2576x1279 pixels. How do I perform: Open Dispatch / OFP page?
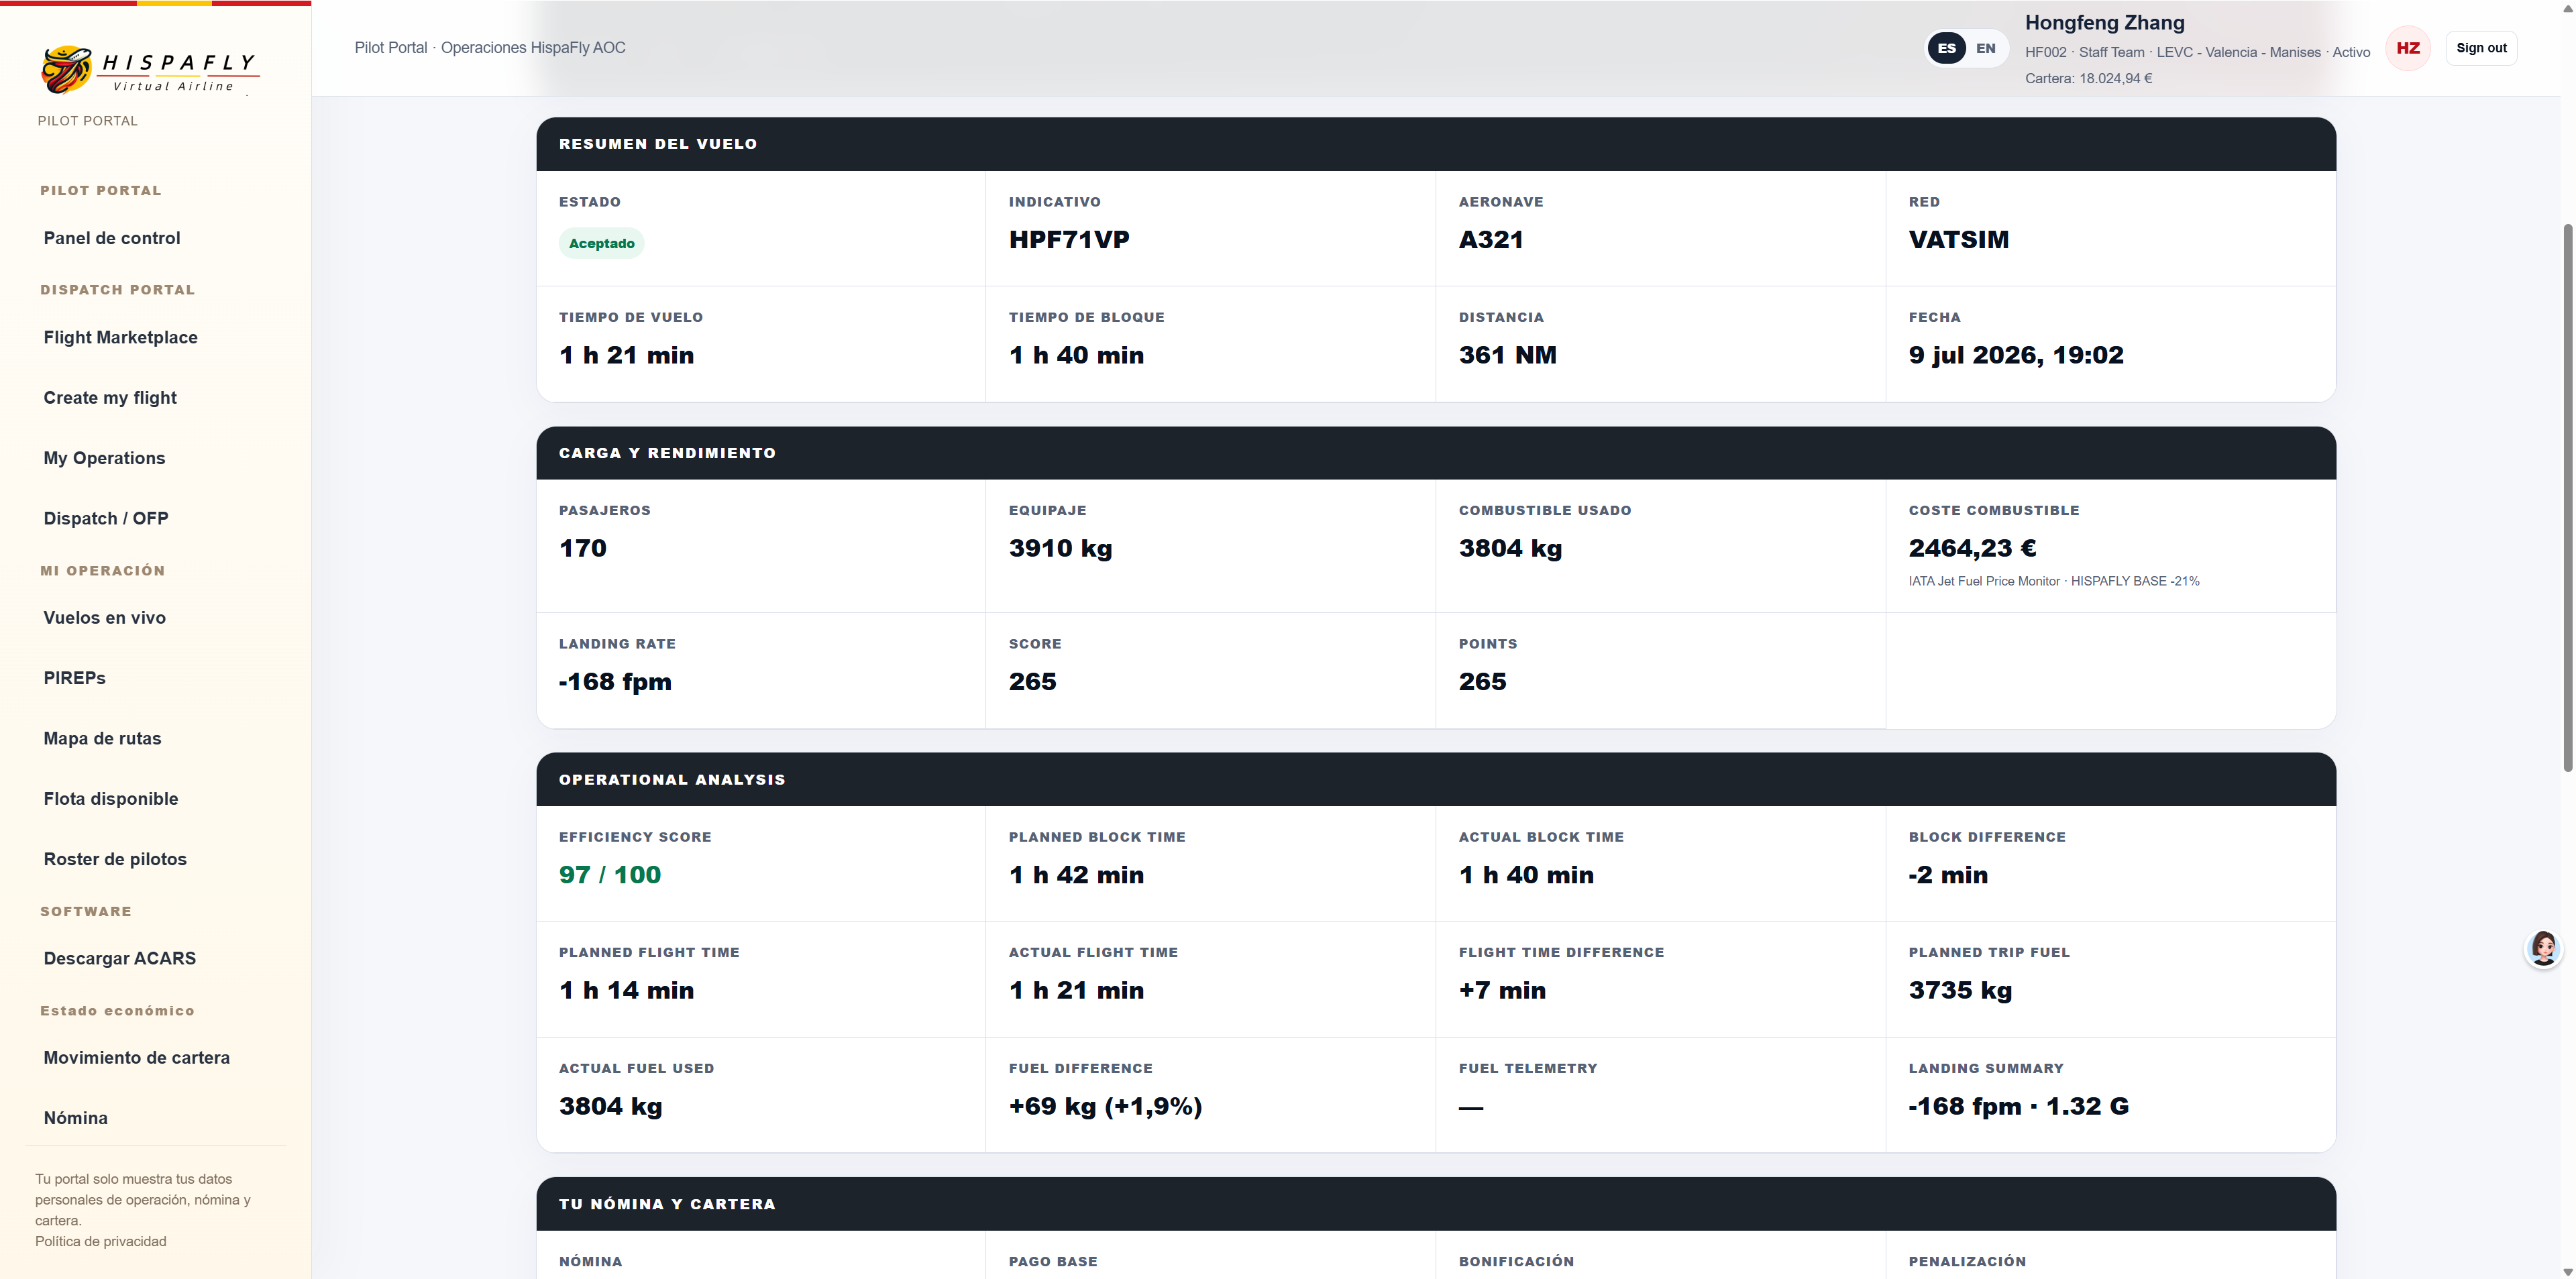pos(106,518)
